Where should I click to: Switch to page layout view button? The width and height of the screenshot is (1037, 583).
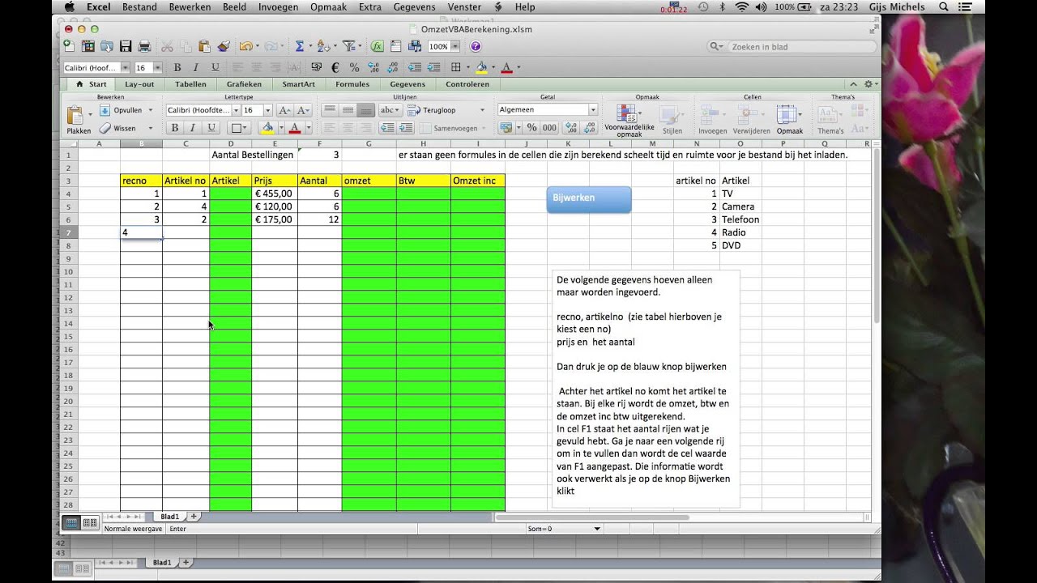[90, 522]
